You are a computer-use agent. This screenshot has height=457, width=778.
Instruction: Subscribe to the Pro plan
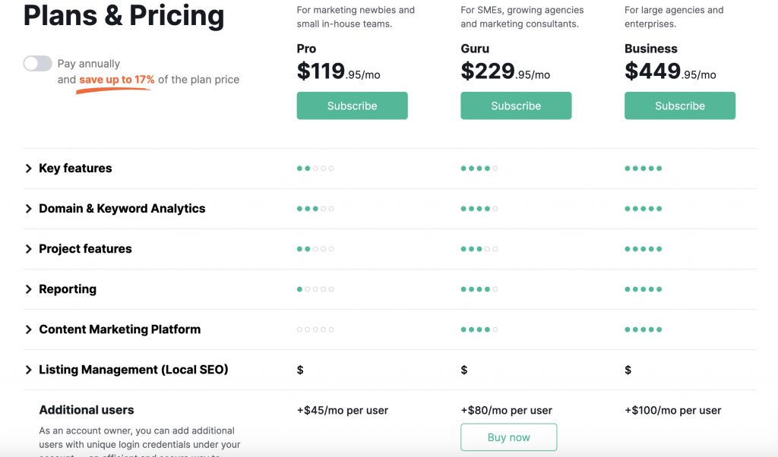(x=353, y=106)
